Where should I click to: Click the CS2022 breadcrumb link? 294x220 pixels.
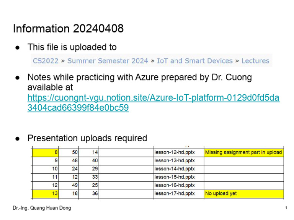point(46,61)
